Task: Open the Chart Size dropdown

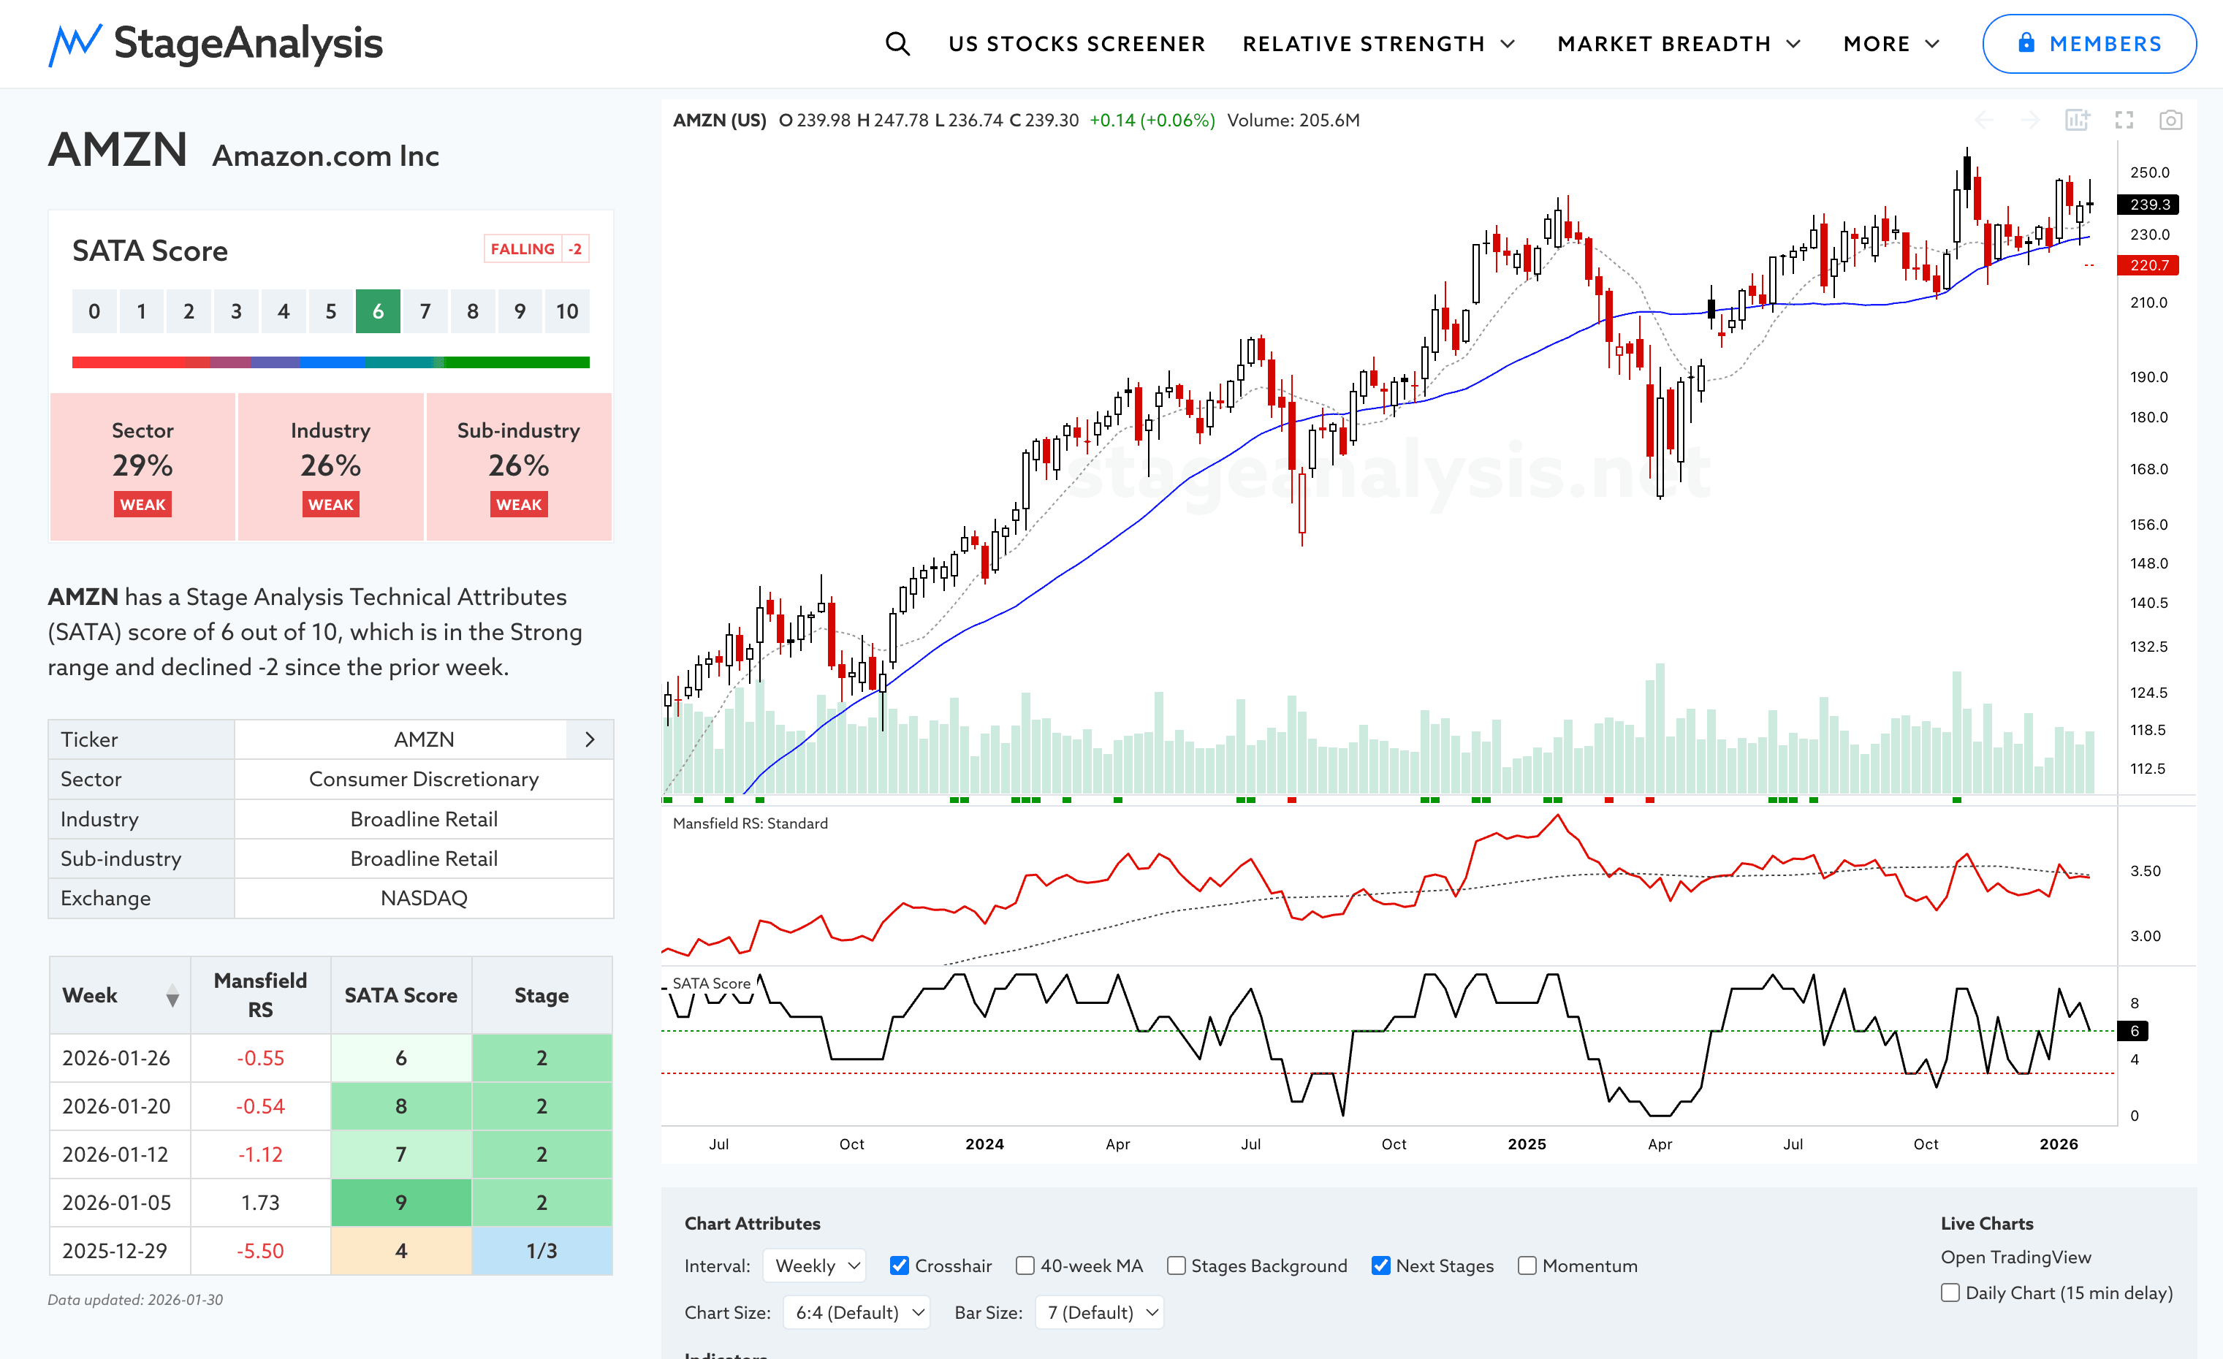Action: (x=855, y=1312)
